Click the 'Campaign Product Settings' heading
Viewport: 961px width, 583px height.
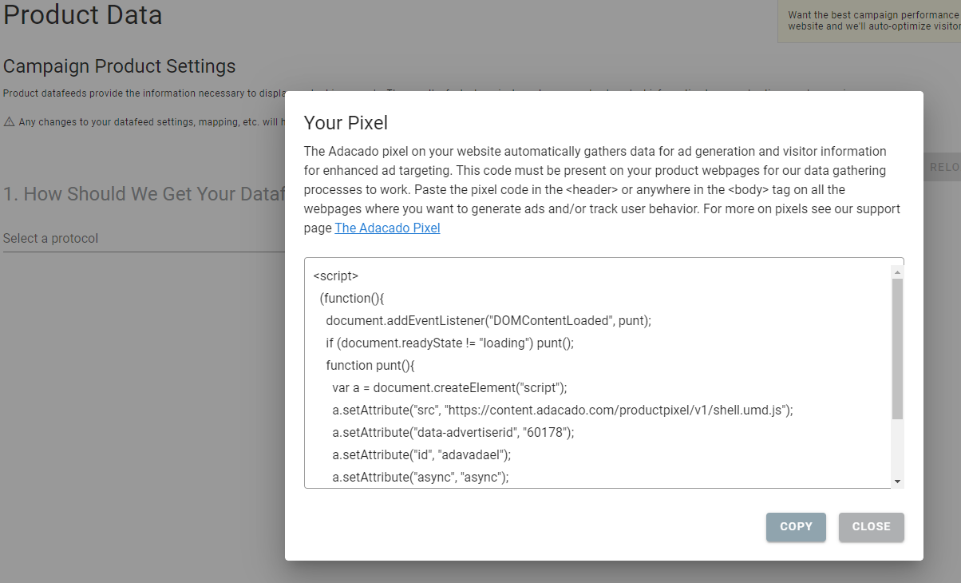point(120,66)
